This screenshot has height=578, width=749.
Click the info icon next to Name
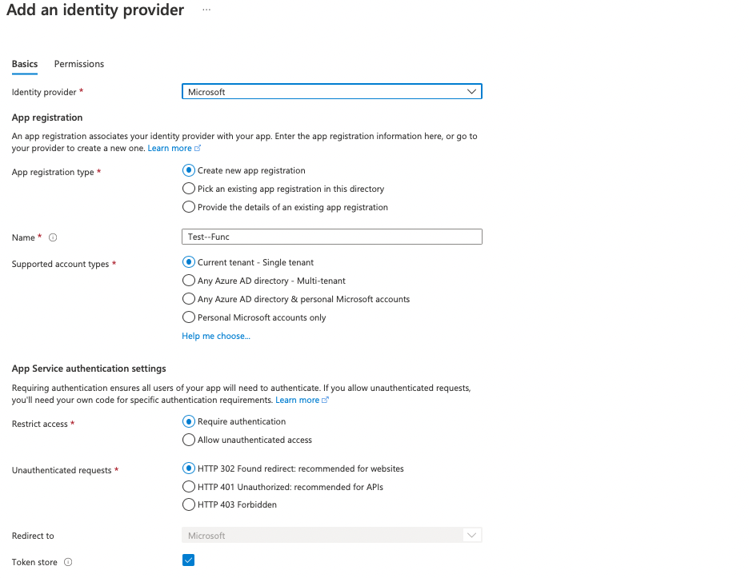[52, 237]
